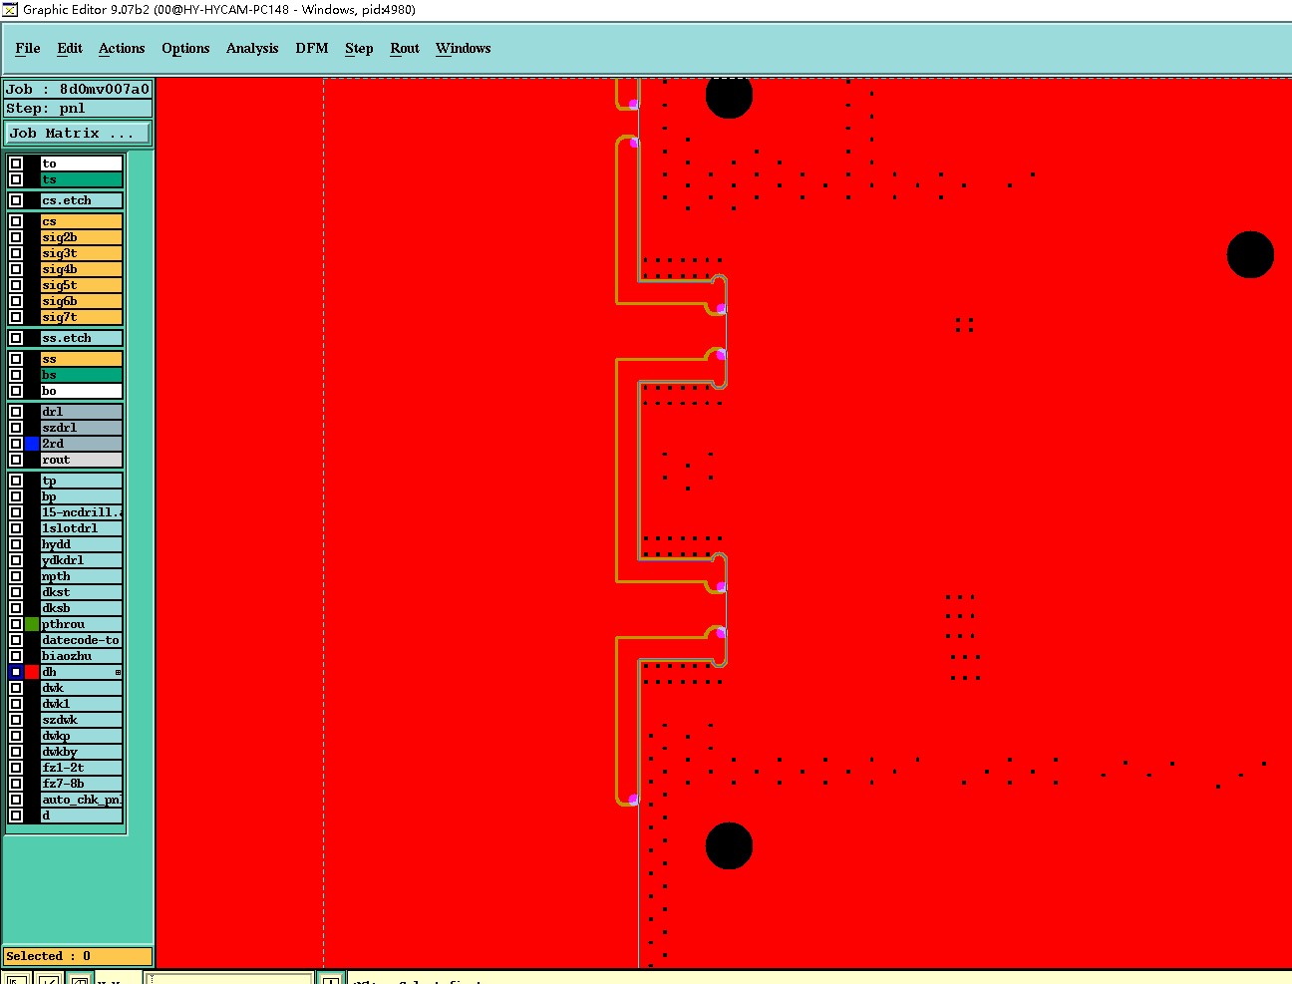Viewport: 1292px width, 984px height.
Task: Select the 15-ncdrill layer name
Action: [x=82, y=512]
